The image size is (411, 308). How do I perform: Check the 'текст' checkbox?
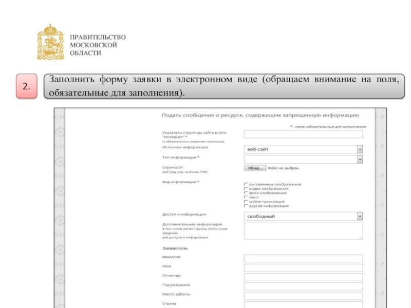[246, 197]
